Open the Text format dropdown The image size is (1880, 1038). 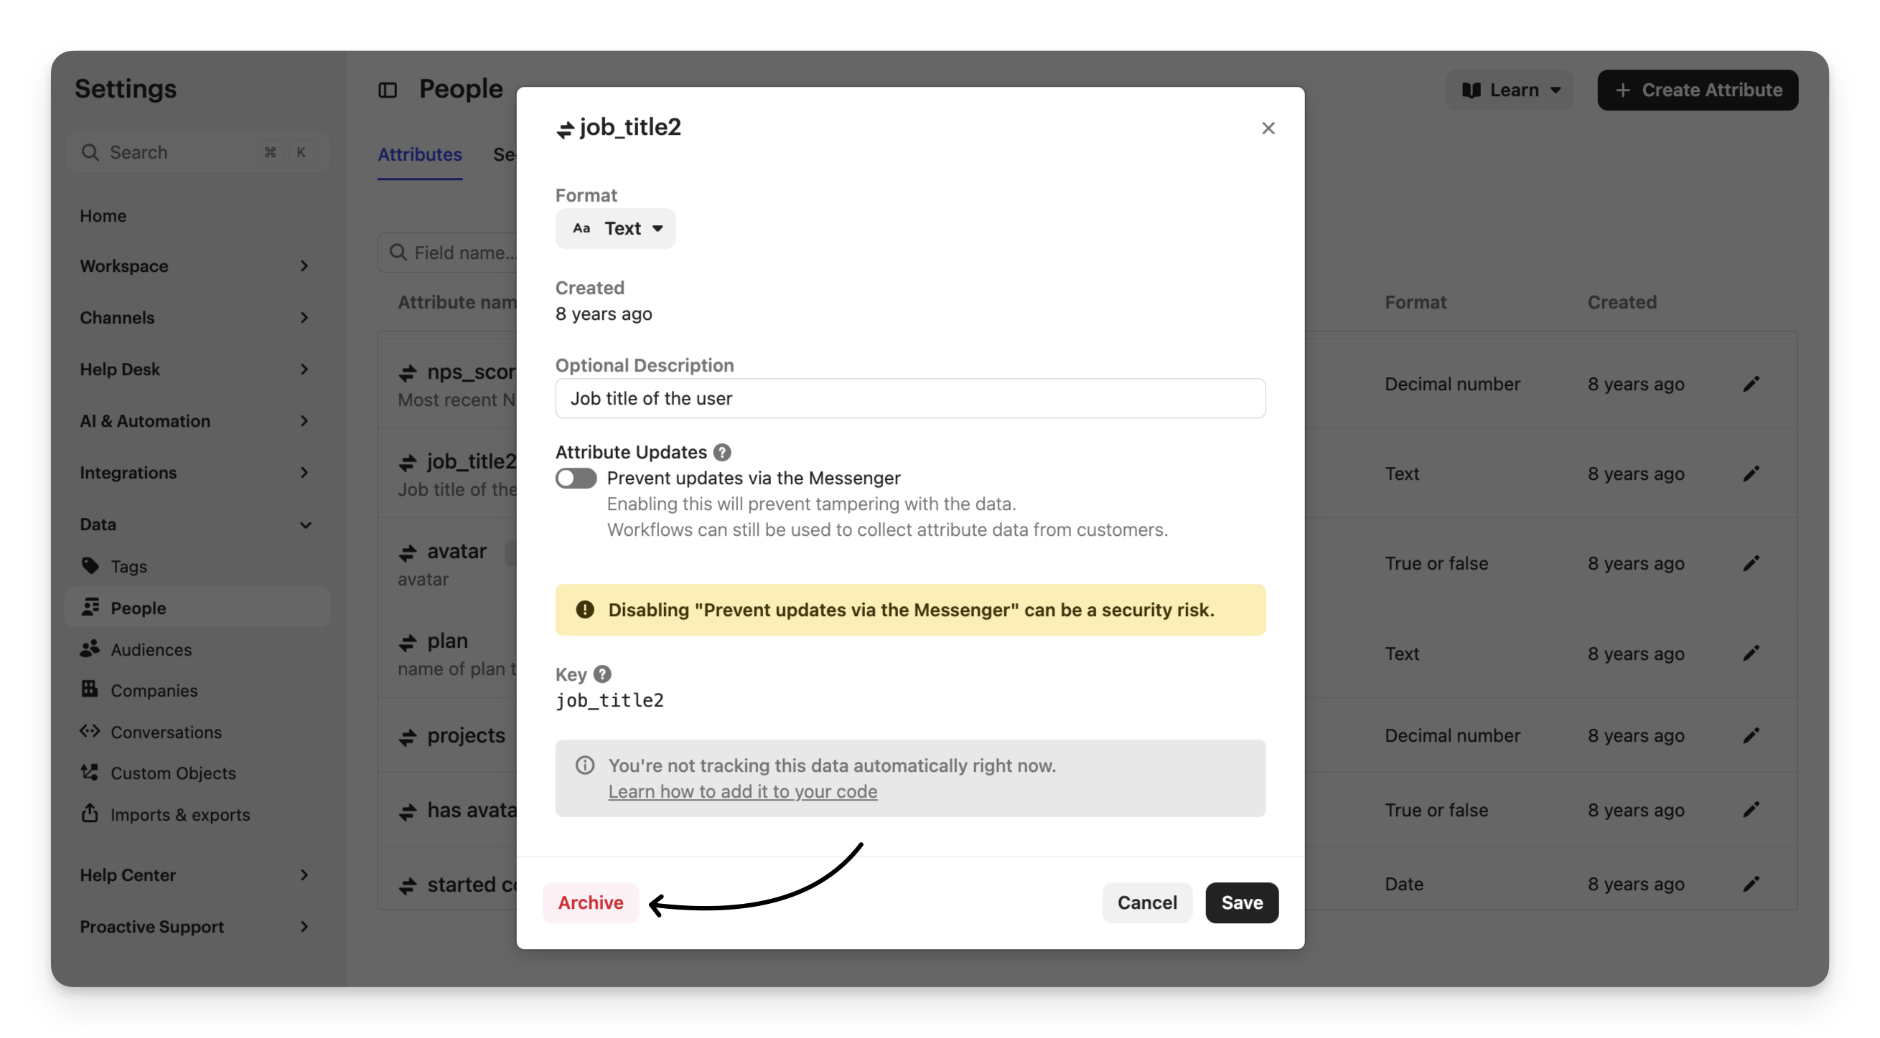tap(615, 228)
